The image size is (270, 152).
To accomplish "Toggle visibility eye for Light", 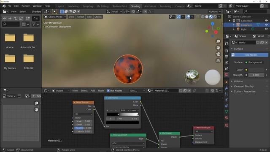I will 266,29.
